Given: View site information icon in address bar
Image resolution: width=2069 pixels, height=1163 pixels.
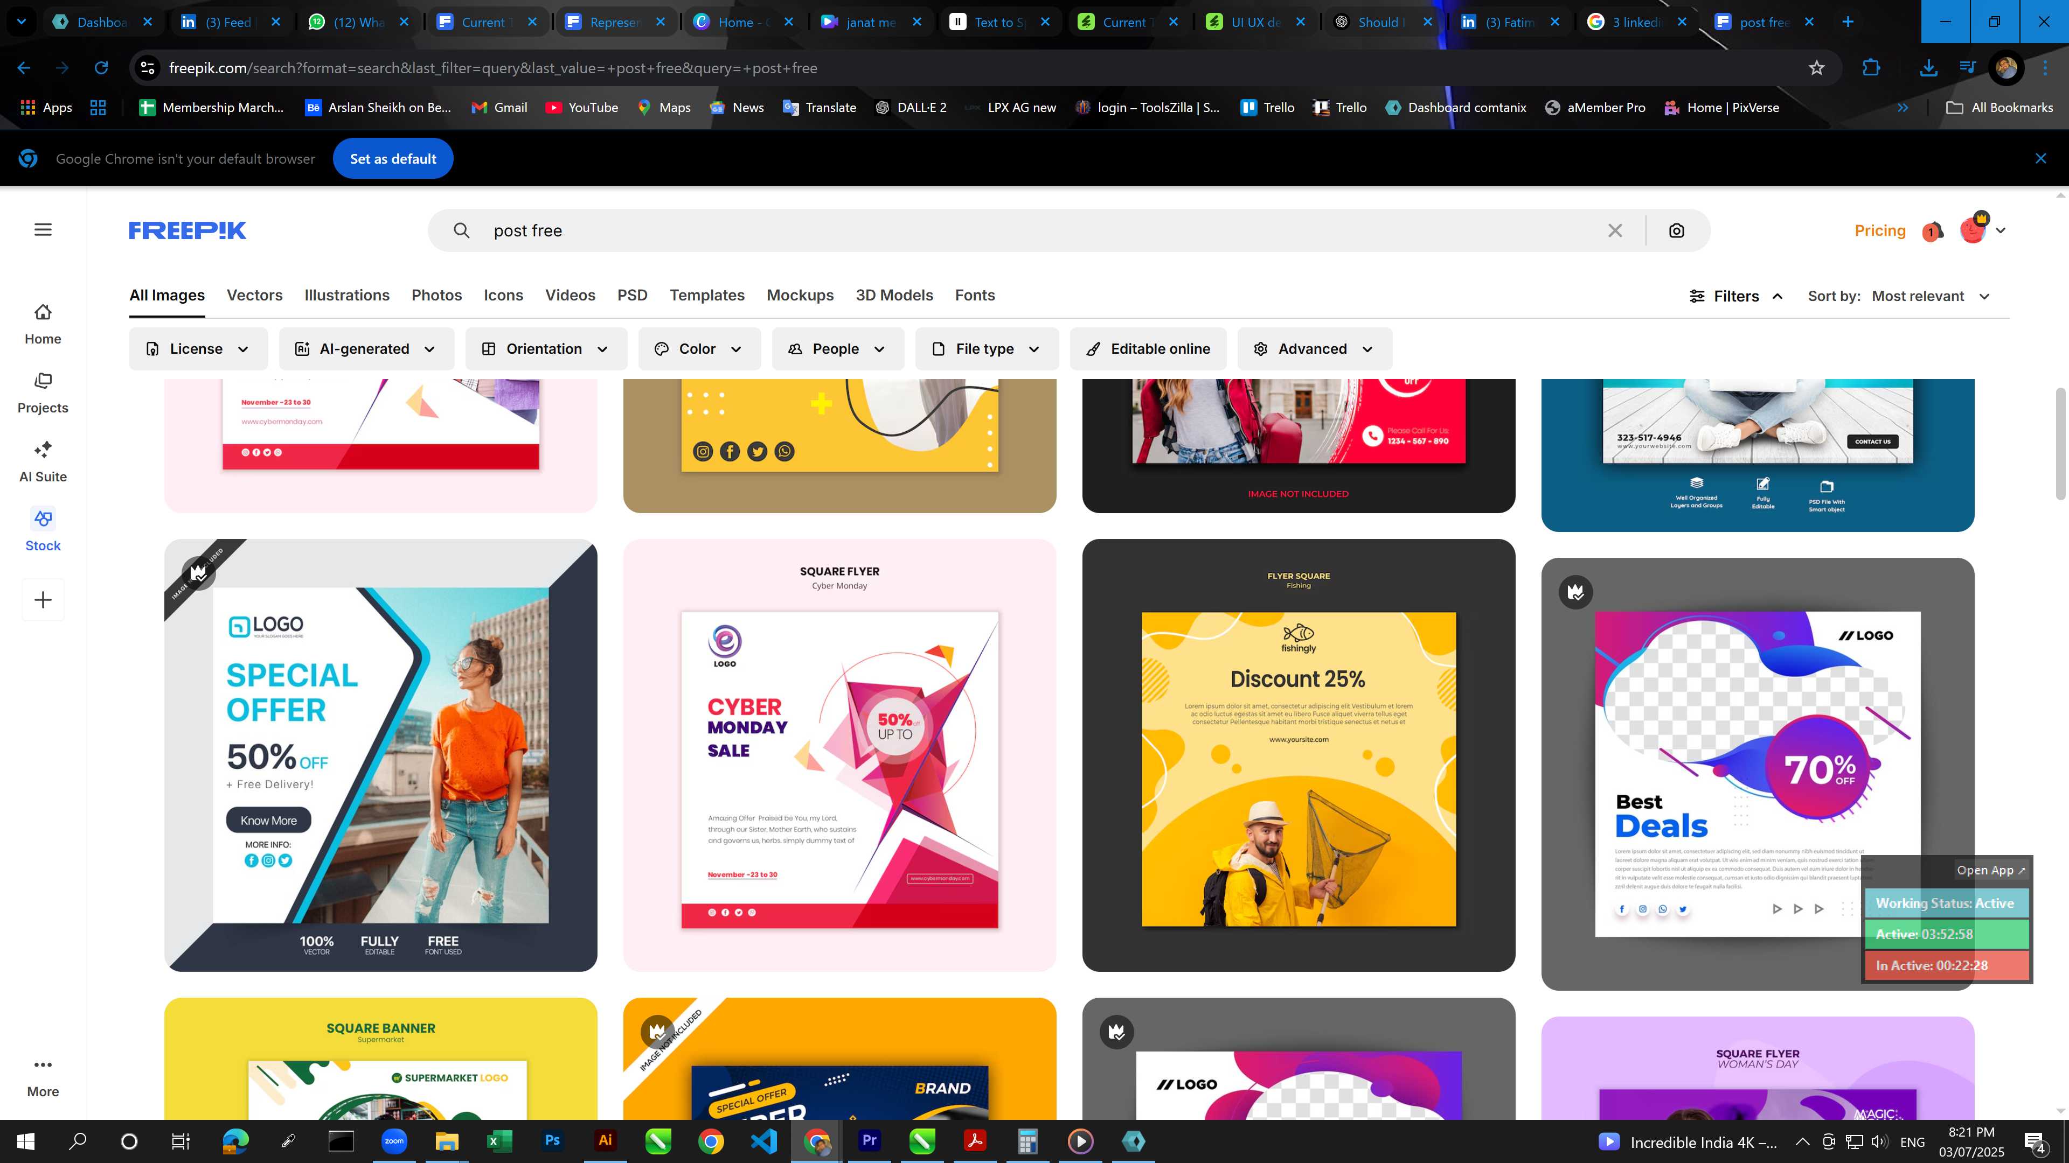Looking at the screenshot, I should (148, 68).
